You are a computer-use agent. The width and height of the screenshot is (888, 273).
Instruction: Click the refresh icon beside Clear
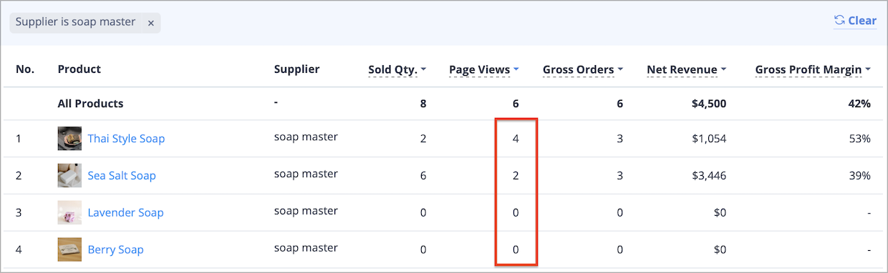pos(840,21)
